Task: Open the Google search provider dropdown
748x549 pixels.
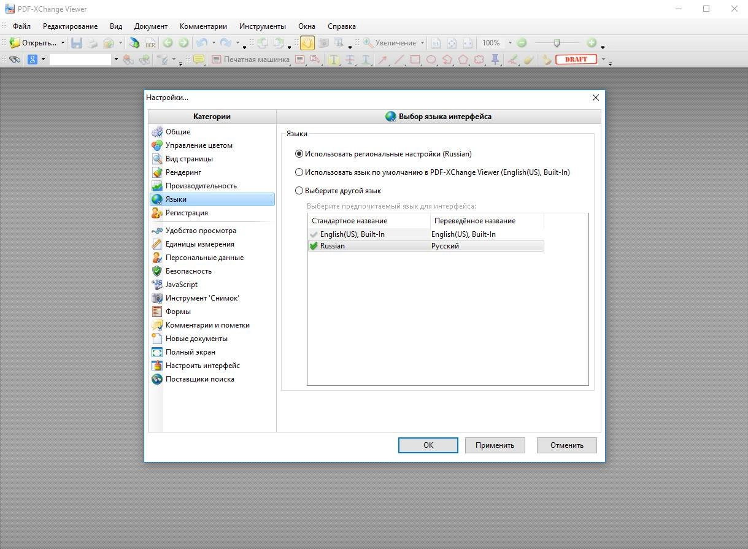Action: click(x=43, y=60)
